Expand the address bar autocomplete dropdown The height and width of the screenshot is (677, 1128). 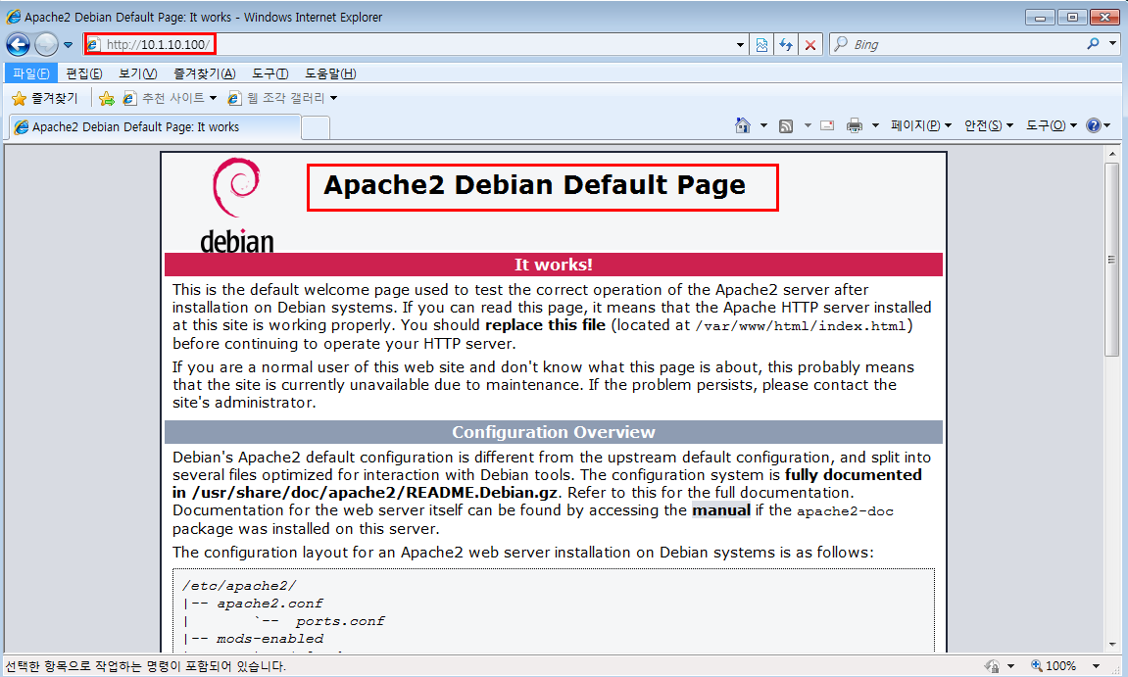tap(740, 45)
